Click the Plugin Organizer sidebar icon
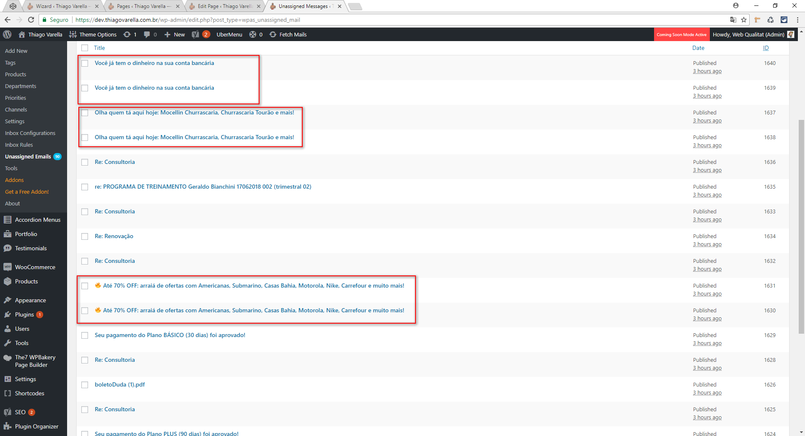Image resolution: width=805 pixels, height=436 pixels. [x=8, y=426]
